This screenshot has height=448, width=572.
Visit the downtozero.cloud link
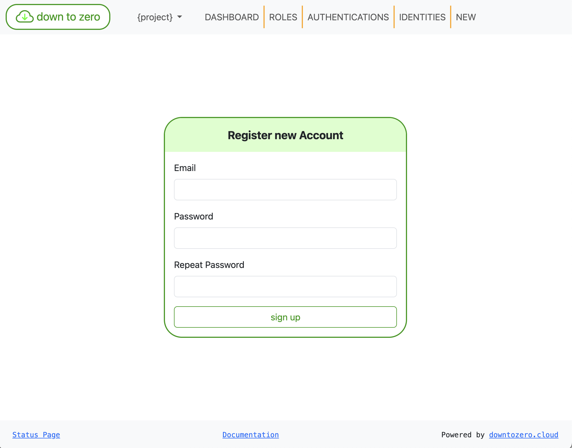(x=524, y=435)
